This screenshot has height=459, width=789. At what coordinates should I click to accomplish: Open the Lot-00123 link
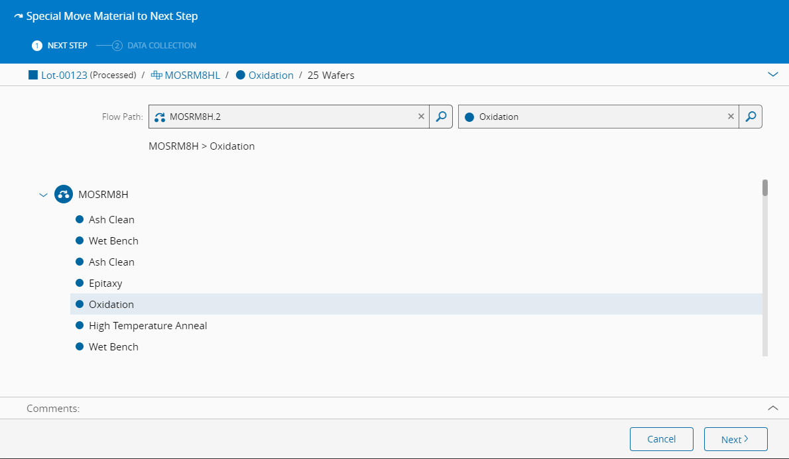64,75
